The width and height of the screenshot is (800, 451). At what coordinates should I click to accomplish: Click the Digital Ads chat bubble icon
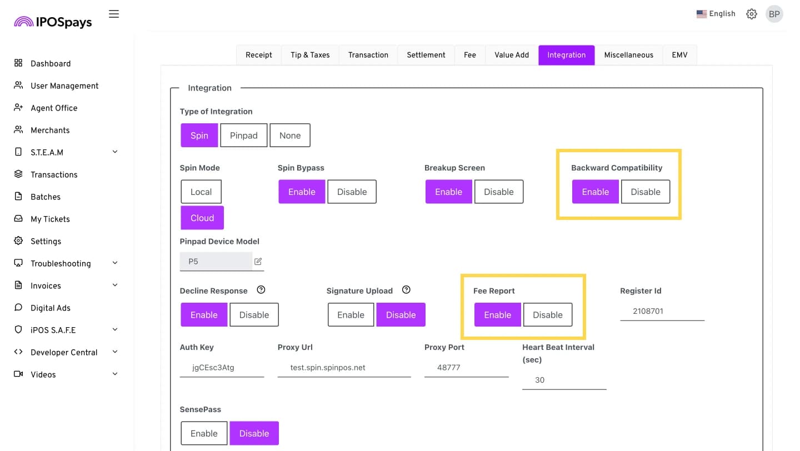point(18,308)
